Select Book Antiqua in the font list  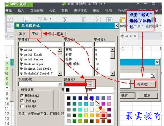(34, 64)
